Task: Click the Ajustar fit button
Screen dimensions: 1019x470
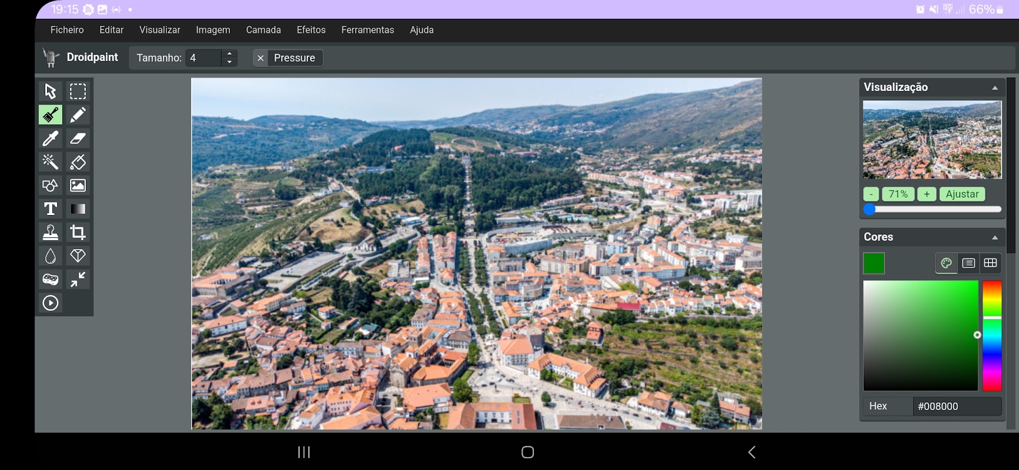Action: (962, 194)
